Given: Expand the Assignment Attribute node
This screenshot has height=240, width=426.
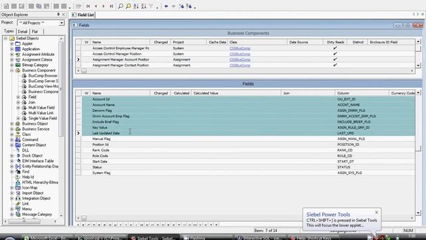Looking at the screenshot, I should coord(12,55).
